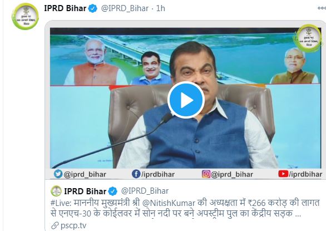Click the link chain icon near pscp.tv

point(55,225)
